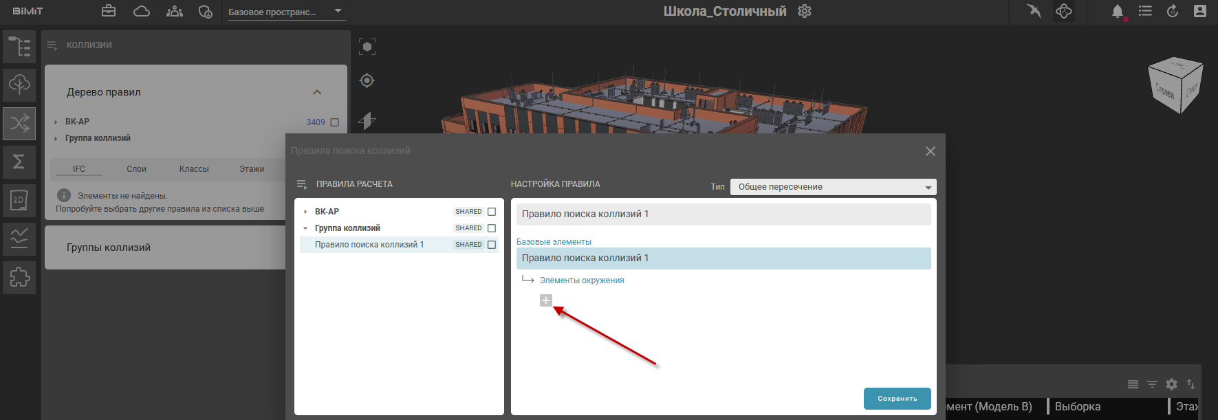The height and width of the screenshot is (420, 1218).
Task: Switch to the Этажи tab
Action: [252, 169]
